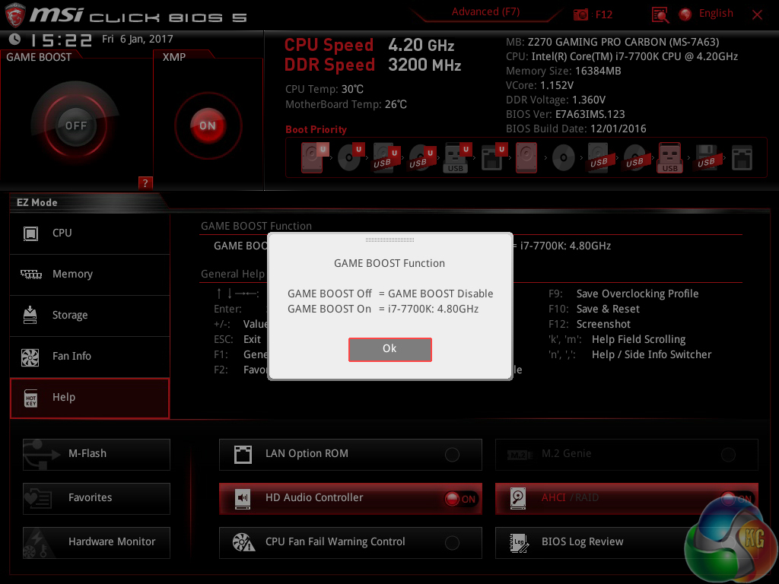Image resolution: width=779 pixels, height=584 pixels.
Task: Click the MSI dragon shield logo
Action: (x=15, y=15)
